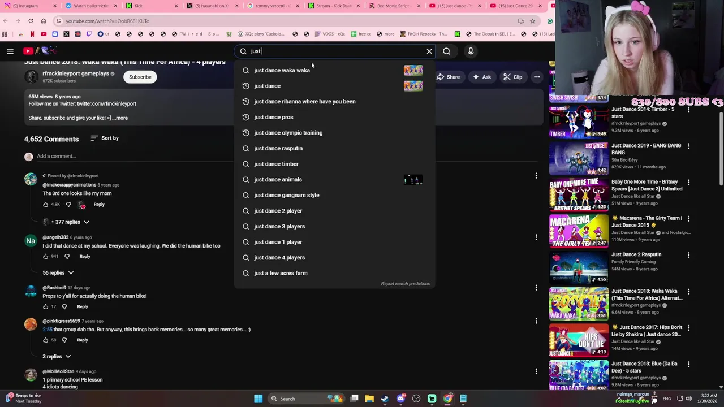724x407 pixels.
Task: Like the 'The 3rd one looks like my mom' comment
Action: tap(46, 205)
